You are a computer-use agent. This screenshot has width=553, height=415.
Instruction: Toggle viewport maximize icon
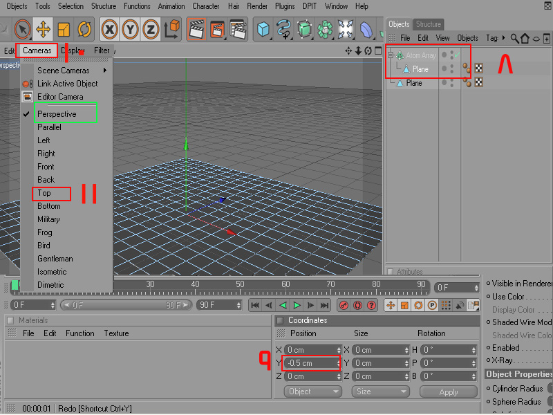click(378, 51)
